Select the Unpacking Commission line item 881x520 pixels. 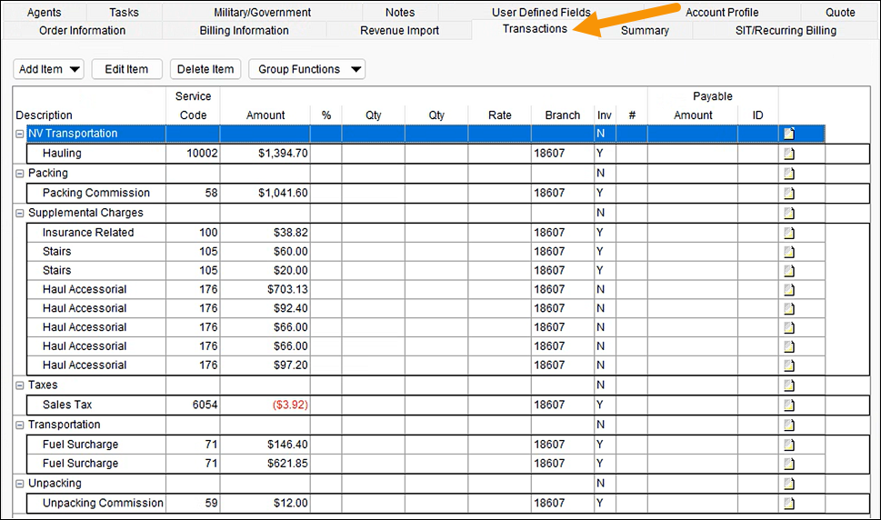[103, 503]
